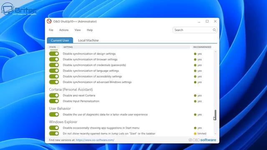The height and width of the screenshot is (150, 267).
Task: Click yellow limited dot for Jump Lists setting
Action: pyautogui.click(x=195, y=134)
